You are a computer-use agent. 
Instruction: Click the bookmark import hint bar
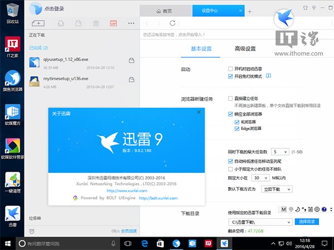174,34
